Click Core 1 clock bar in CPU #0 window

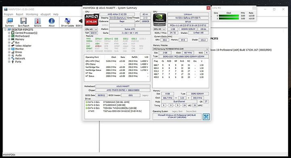point(229,19)
